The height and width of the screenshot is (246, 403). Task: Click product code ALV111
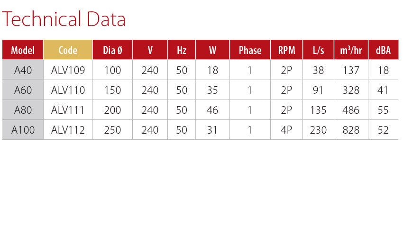point(68,110)
